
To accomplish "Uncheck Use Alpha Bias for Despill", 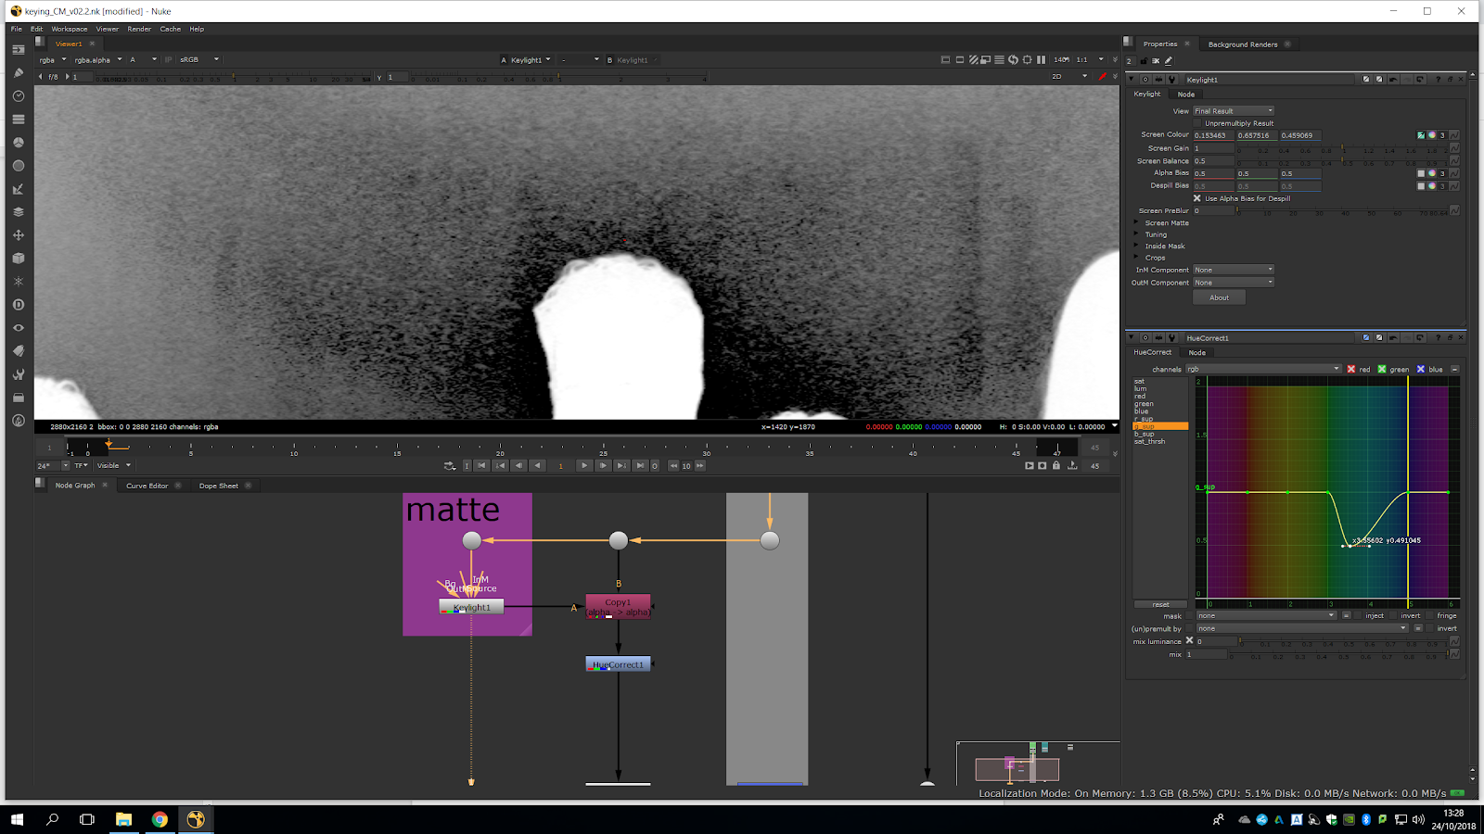I will click(x=1197, y=198).
